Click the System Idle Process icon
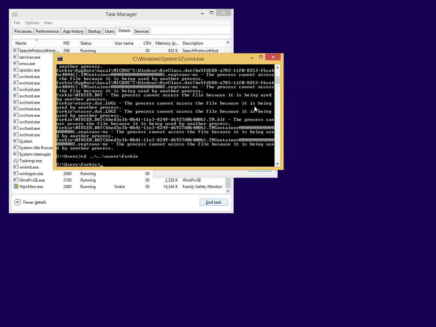Viewport: 436px width, 327px height. (x=16, y=147)
